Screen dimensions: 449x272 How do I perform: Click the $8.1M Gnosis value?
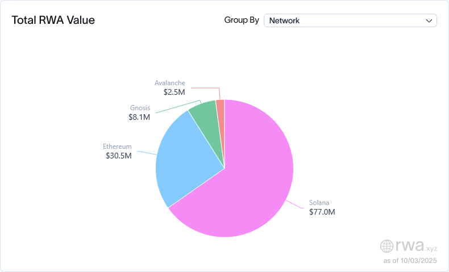(139, 118)
